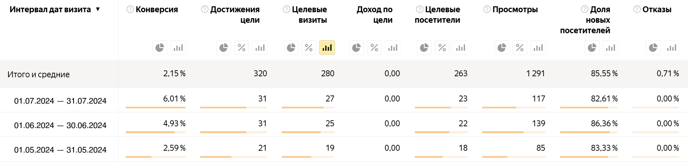Click bar chart icon under Доля новых посетителей
Image resolution: width=688 pixels, height=163 pixels.
coord(610,48)
